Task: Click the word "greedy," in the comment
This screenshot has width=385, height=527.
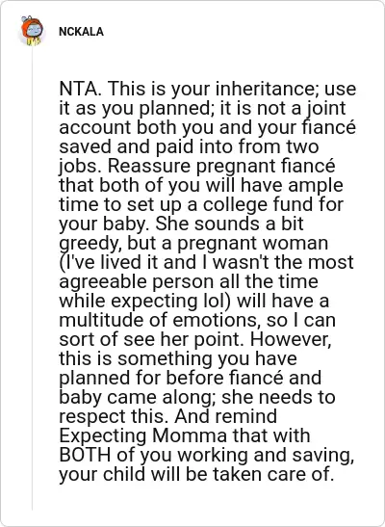Action: click(x=90, y=244)
